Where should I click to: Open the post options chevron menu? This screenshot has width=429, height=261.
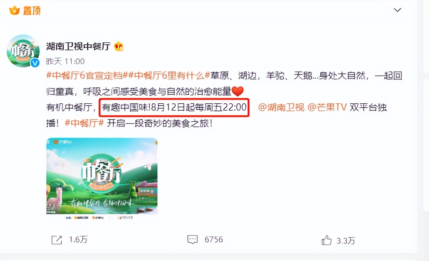(398, 10)
